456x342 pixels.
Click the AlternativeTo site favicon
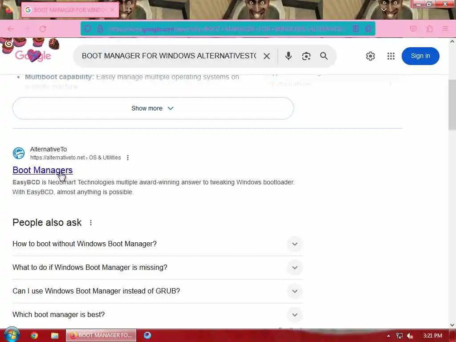[x=19, y=153]
